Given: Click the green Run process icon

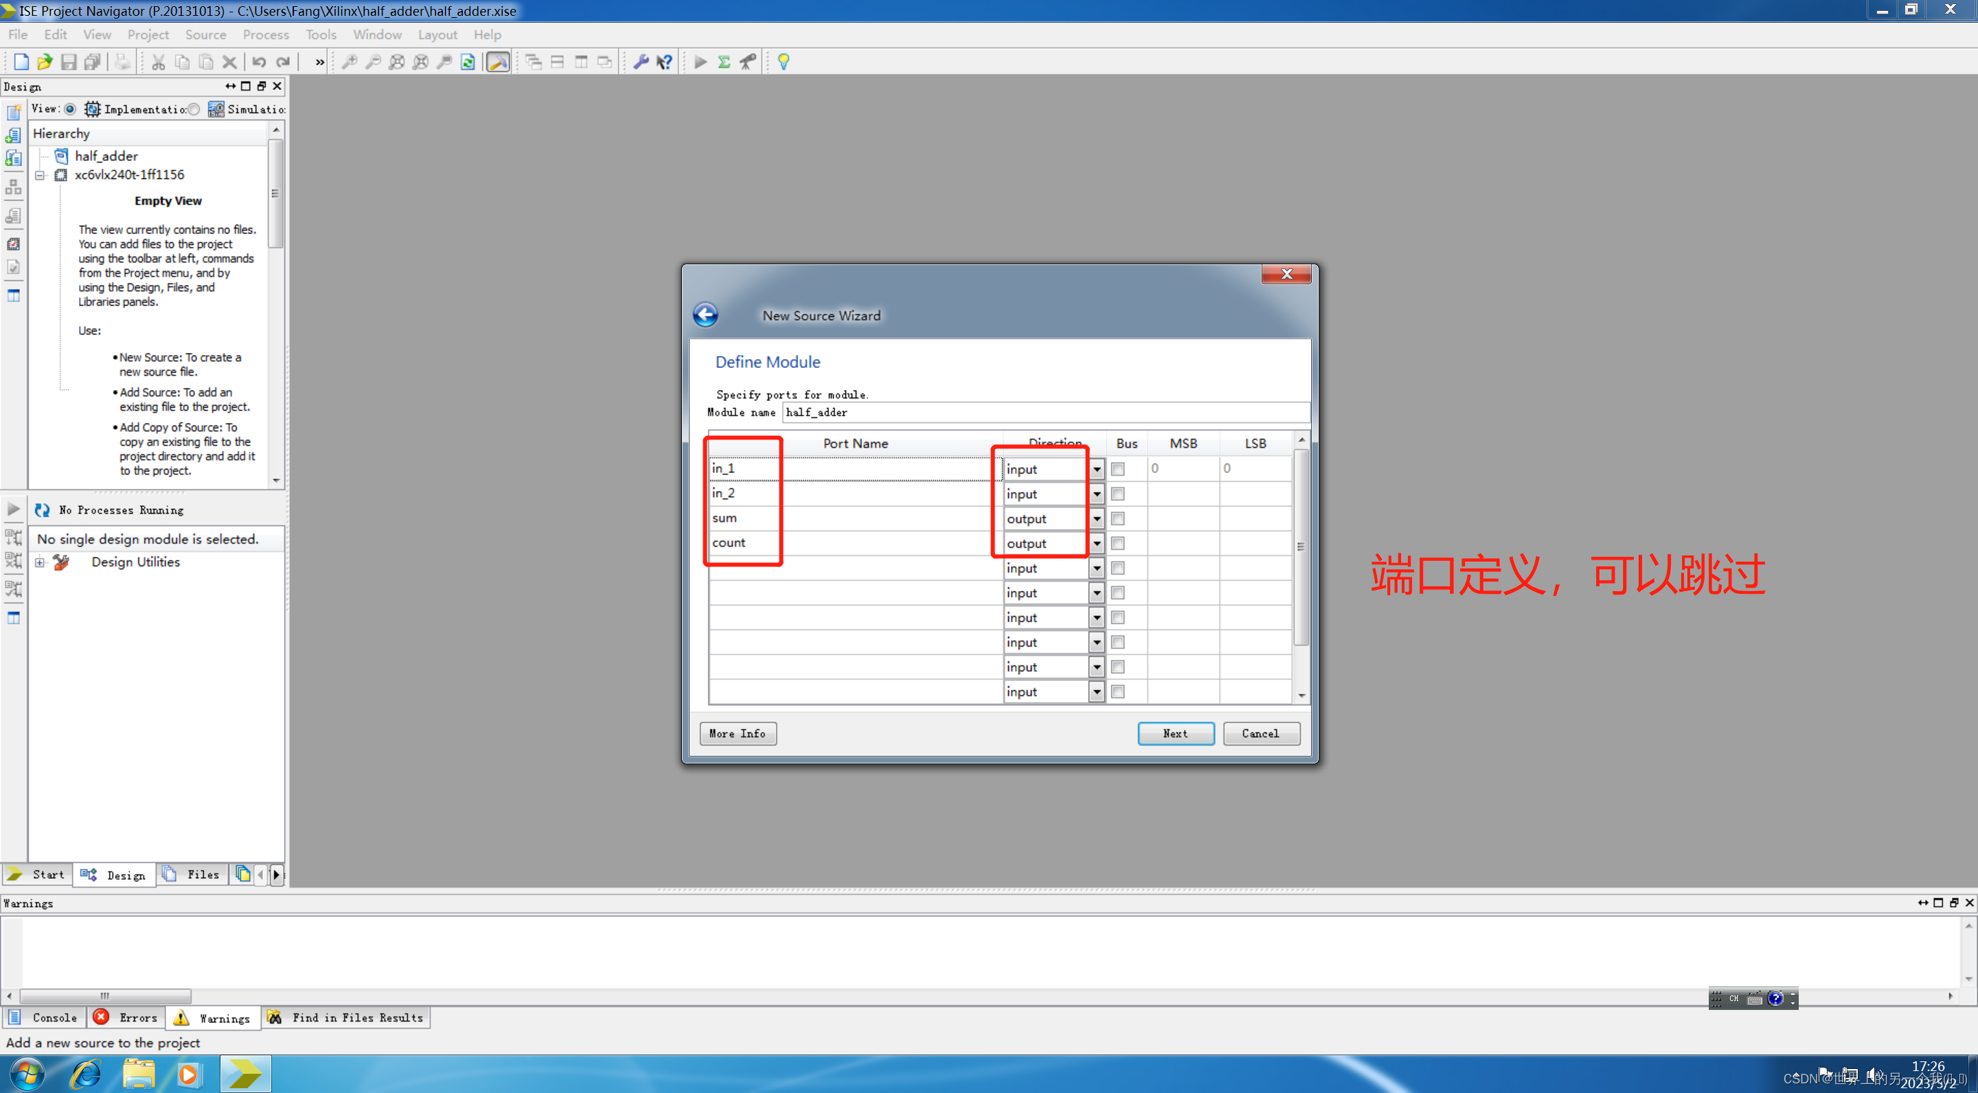Looking at the screenshot, I should click(700, 62).
